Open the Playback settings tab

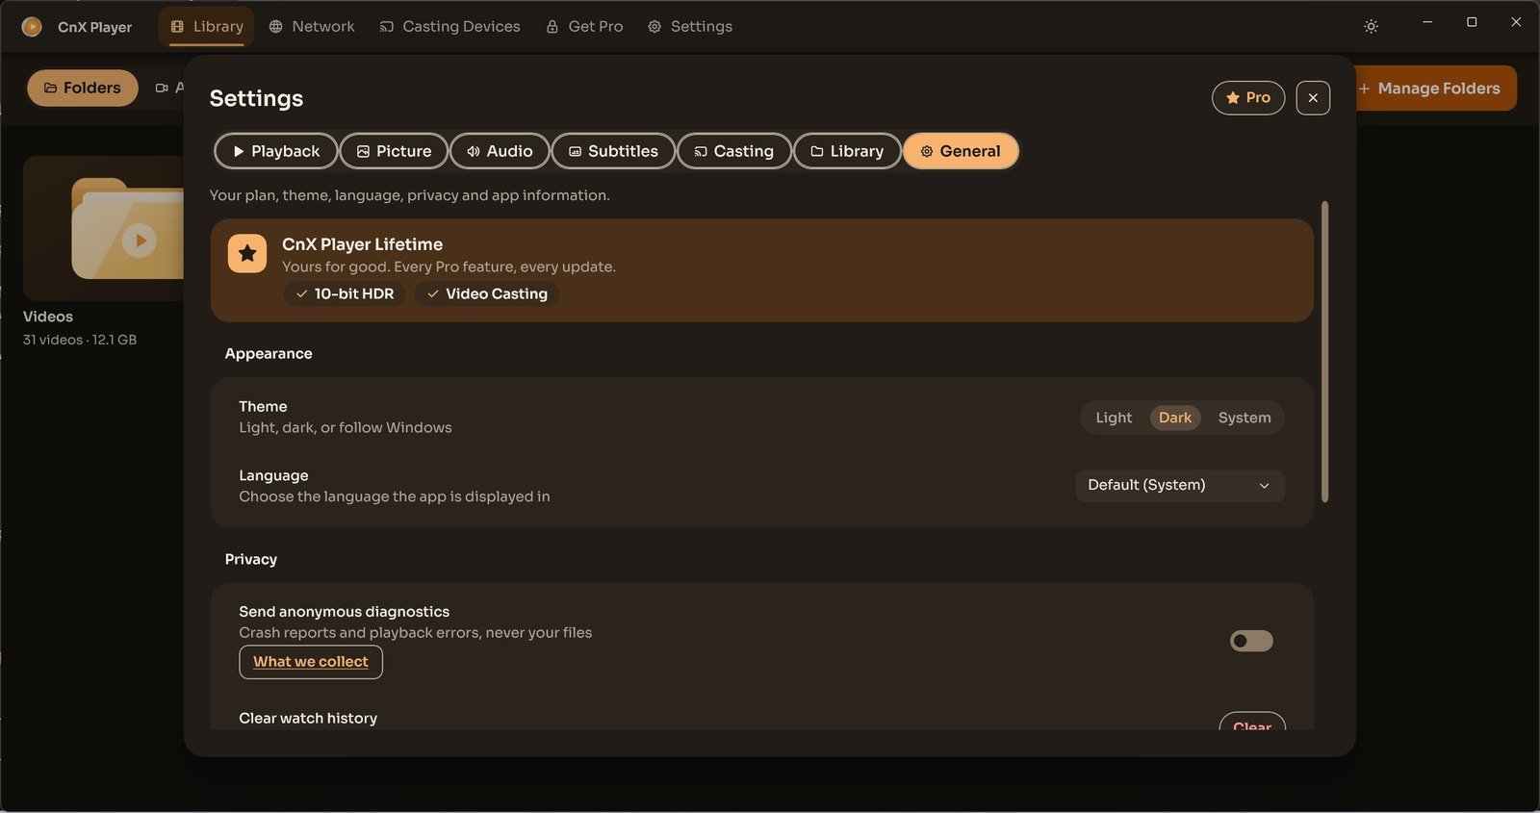tap(275, 151)
